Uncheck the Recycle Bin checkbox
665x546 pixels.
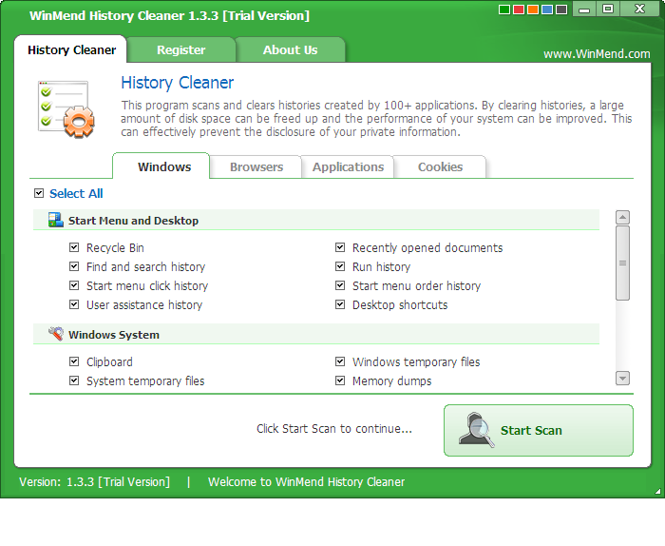coord(74,247)
